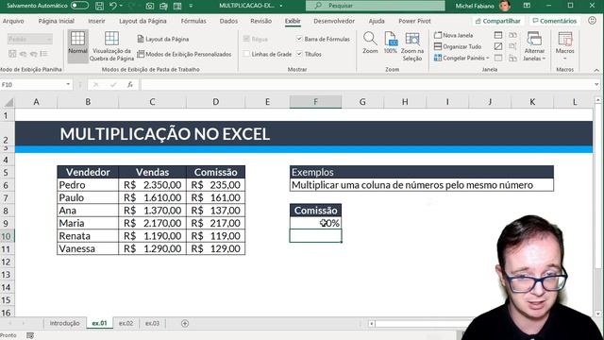This screenshot has width=604, height=340.
Task: Click the Select All corner triangle
Action: [8, 102]
